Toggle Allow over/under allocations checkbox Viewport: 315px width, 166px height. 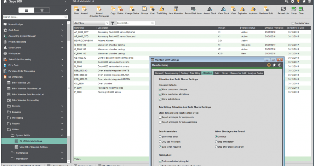[160, 94]
